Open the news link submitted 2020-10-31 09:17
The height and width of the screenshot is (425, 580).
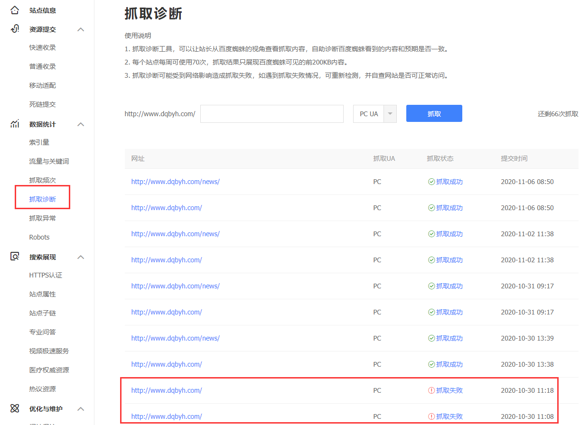pos(176,286)
